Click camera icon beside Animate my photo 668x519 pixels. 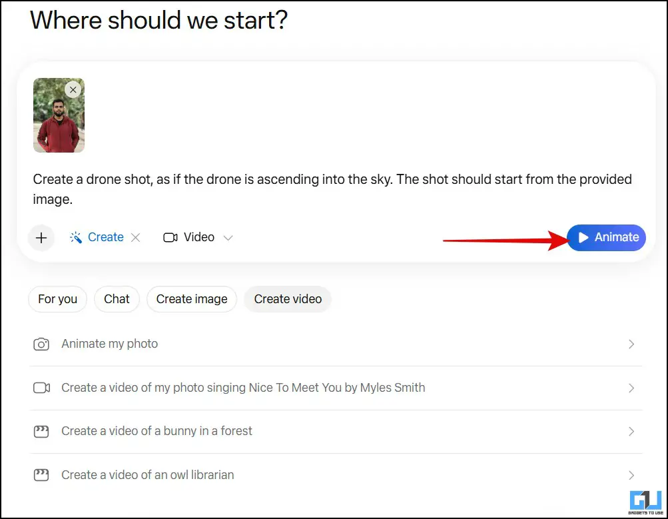pyautogui.click(x=41, y=344)
